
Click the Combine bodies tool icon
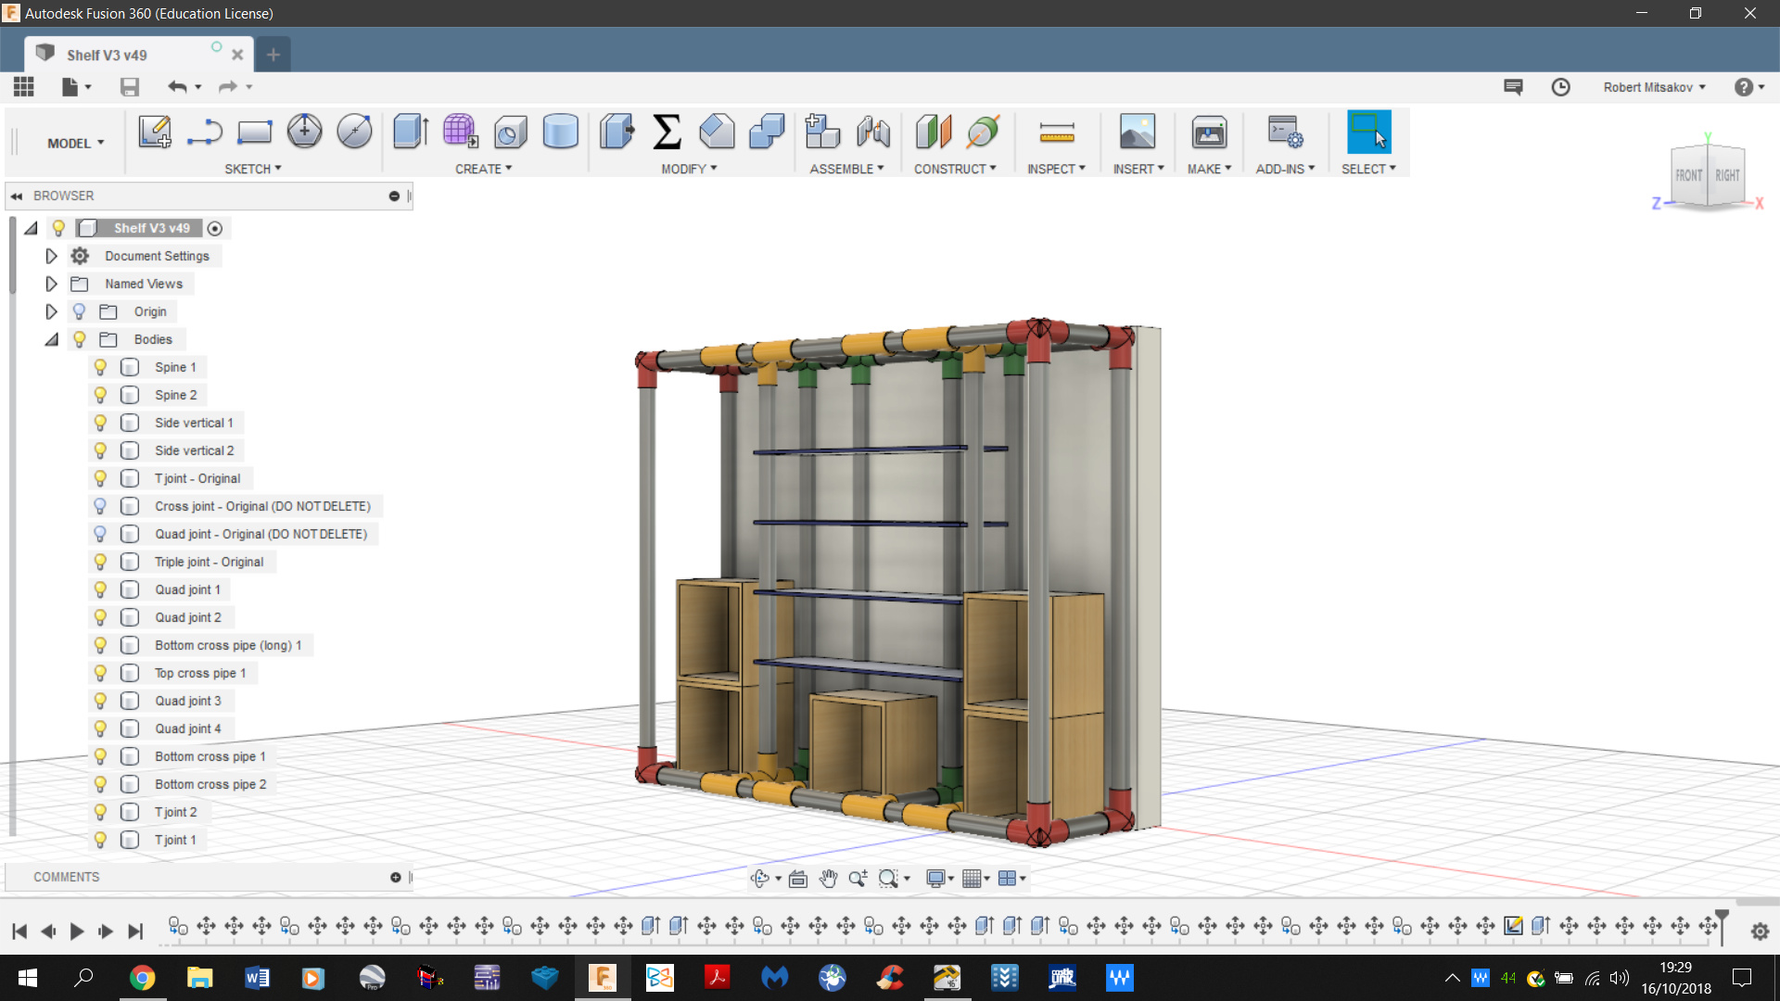pyautogui.click(x=767, y=132)
